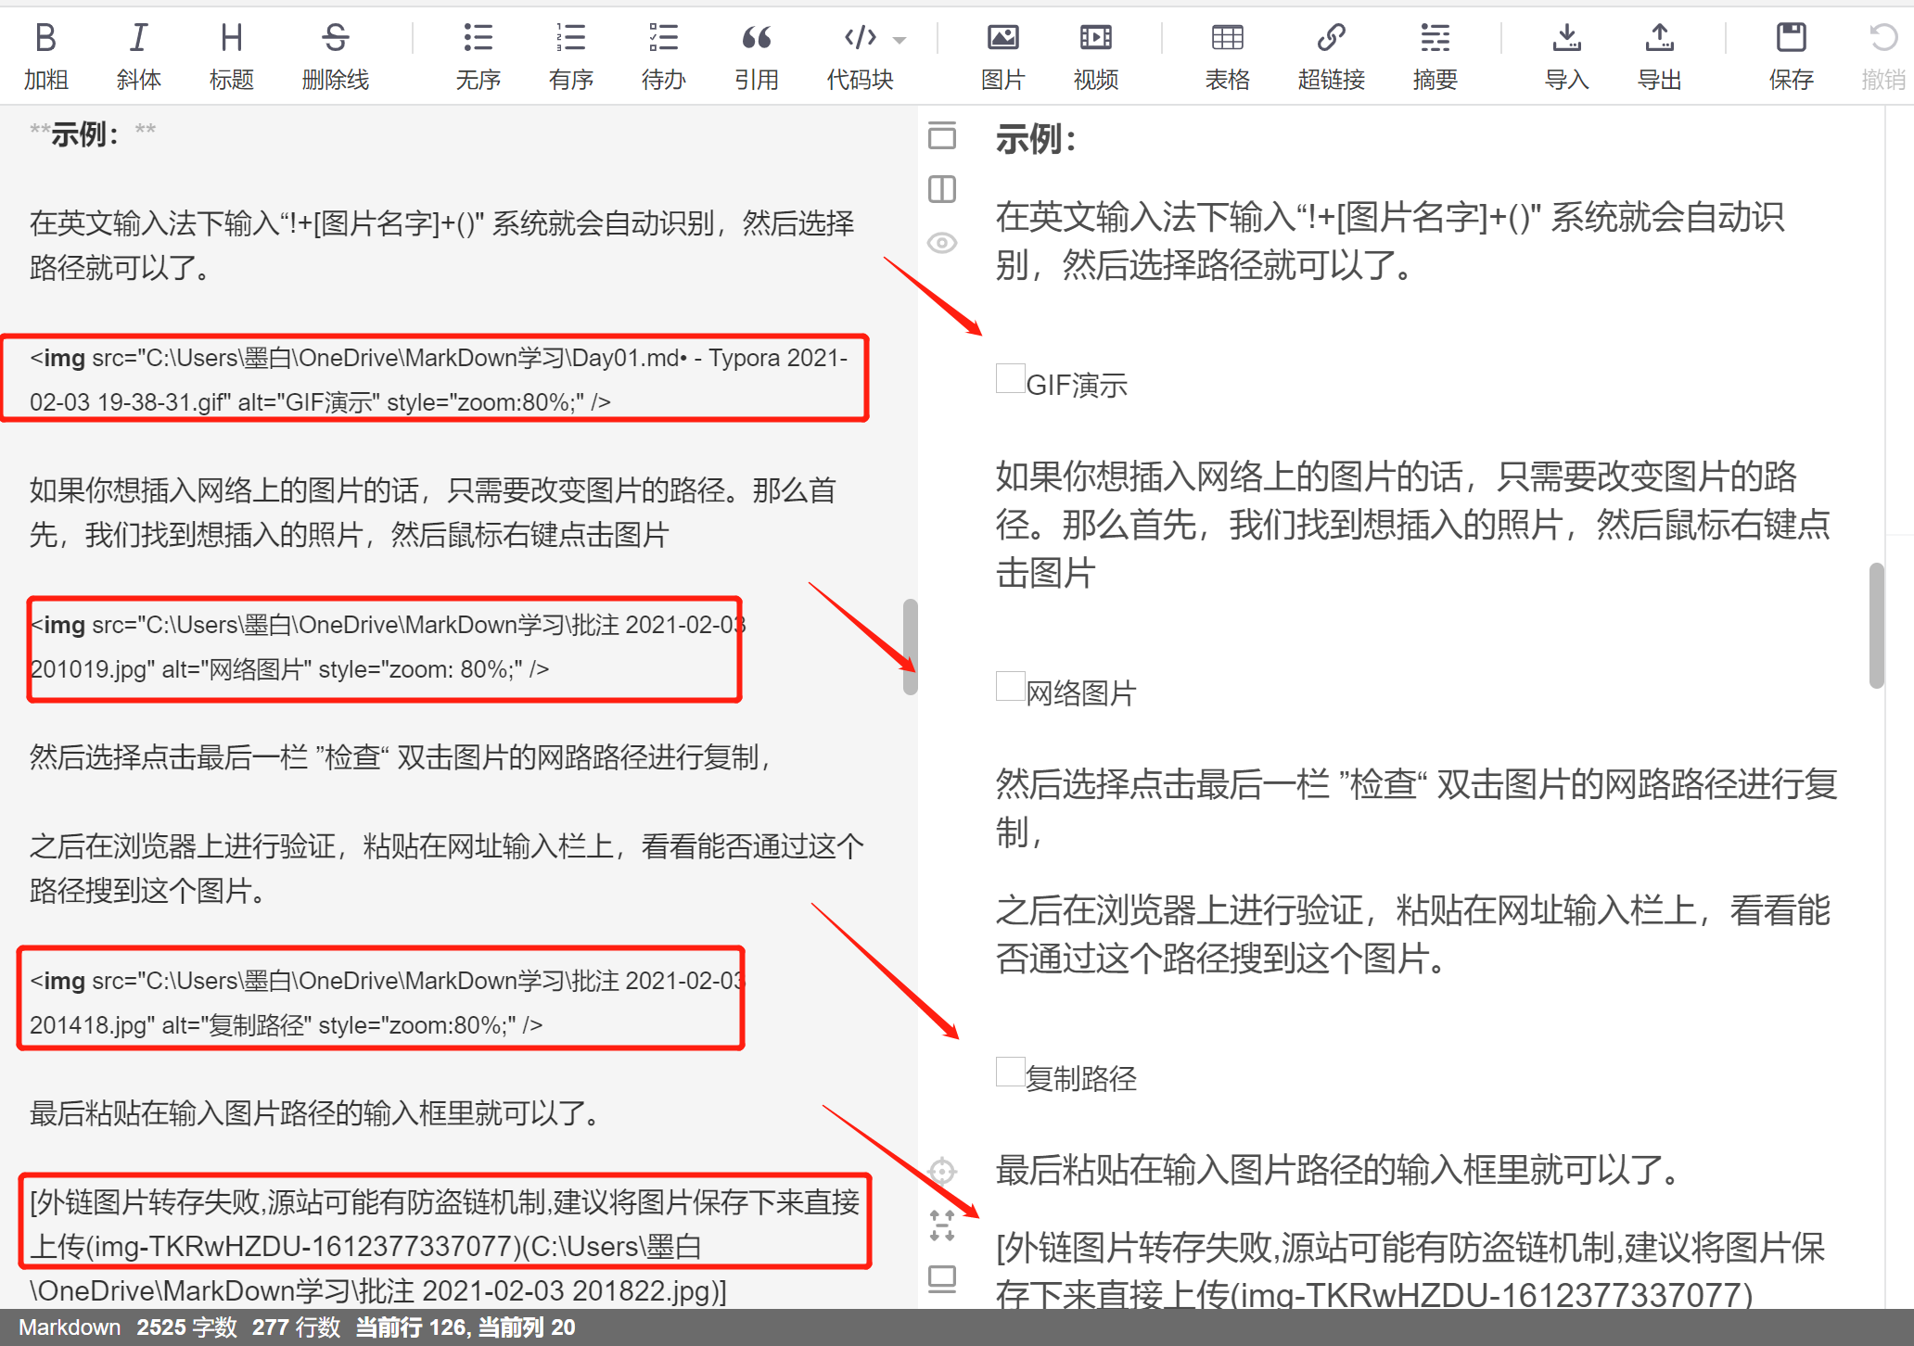
Task: Insert an unordered list
Action: (x=478, y=54)
